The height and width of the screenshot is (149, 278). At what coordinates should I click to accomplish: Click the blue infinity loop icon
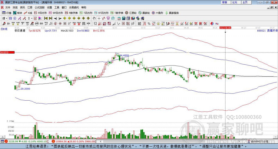217,24
